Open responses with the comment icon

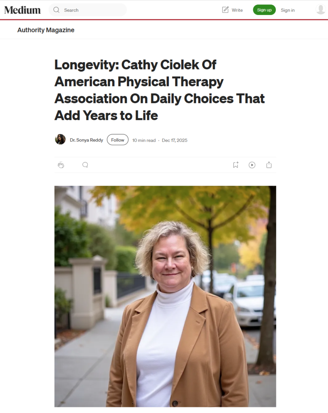pos(85,165)
